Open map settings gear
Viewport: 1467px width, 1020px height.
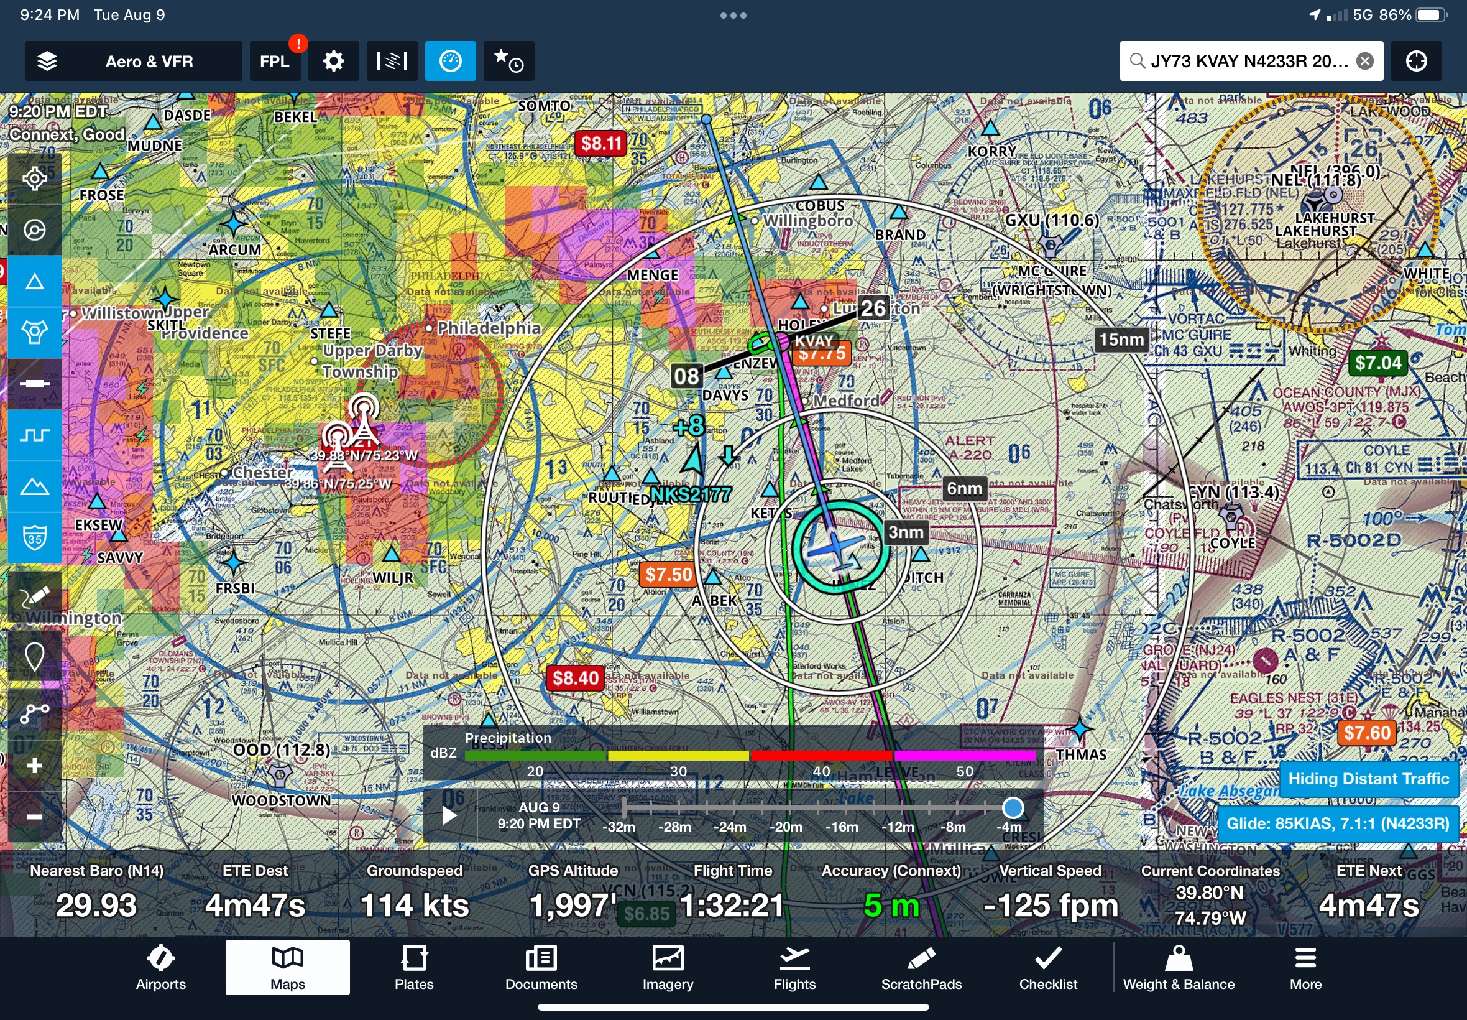pos(333,62)
